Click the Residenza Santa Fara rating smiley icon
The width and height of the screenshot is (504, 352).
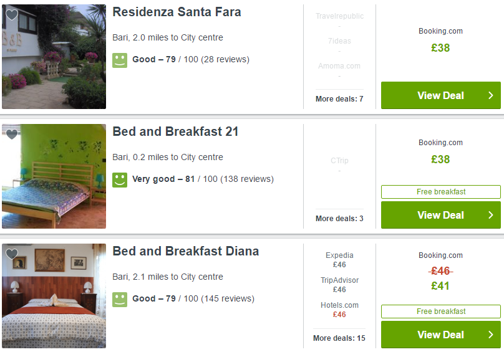pyautogui.click(x=120, y=60)
